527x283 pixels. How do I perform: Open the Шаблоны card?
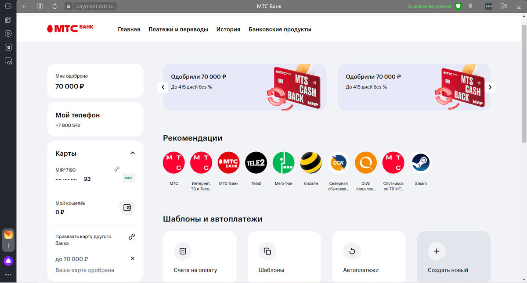coord(284,257)
